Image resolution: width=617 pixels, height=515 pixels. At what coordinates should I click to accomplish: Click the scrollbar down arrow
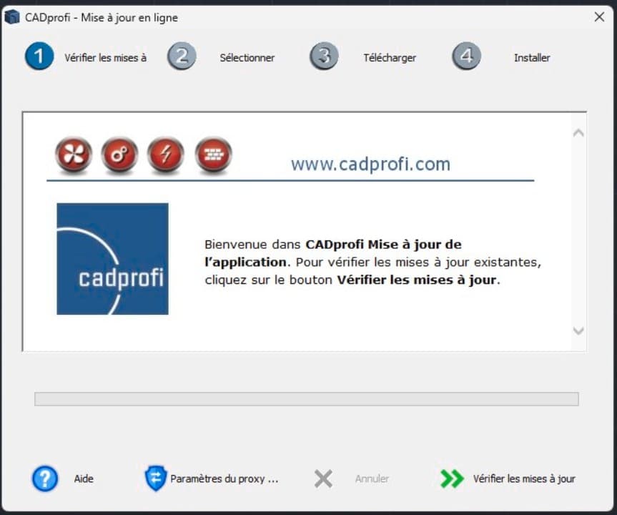coord(578,331)
